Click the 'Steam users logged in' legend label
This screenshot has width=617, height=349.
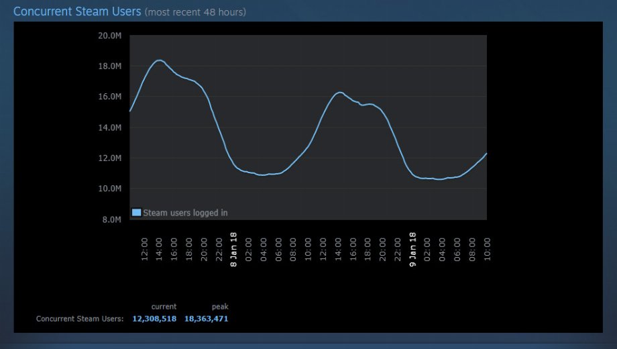click(185, 213)
